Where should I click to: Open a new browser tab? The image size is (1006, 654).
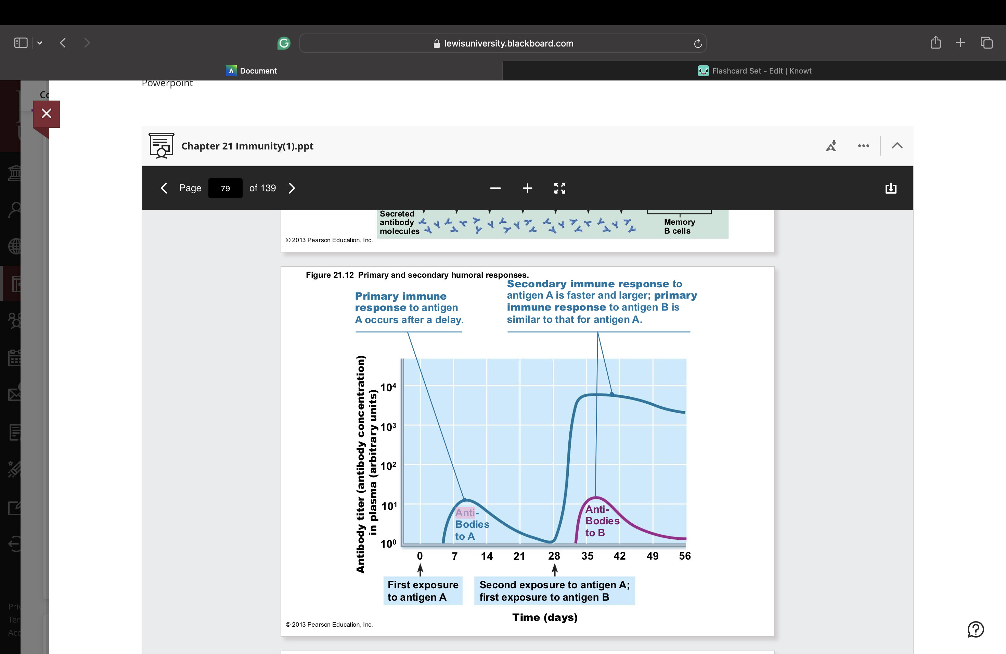(x=960, y=43)
